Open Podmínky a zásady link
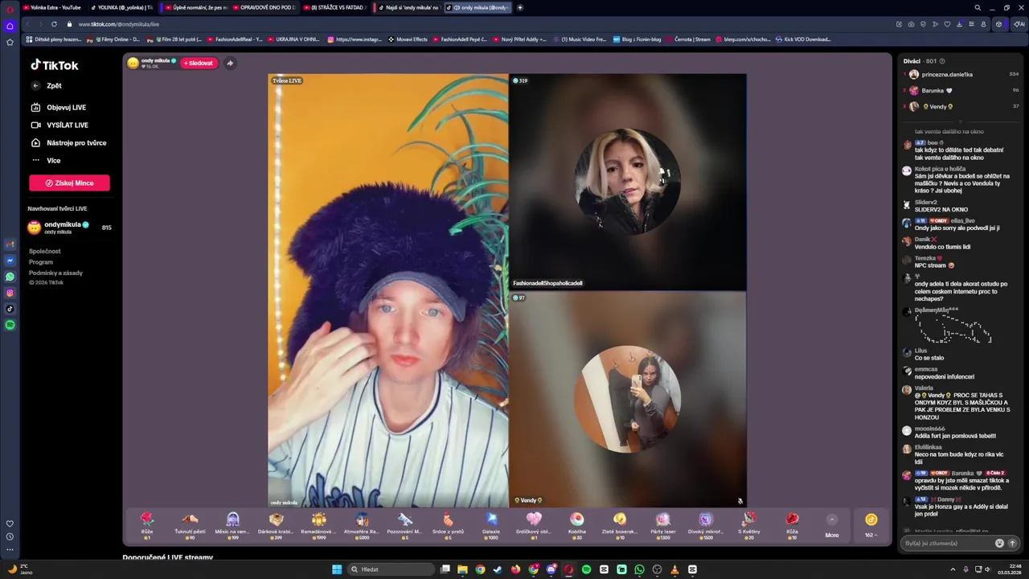Screen dimensions: 1029x579 [x=55, y=273]
